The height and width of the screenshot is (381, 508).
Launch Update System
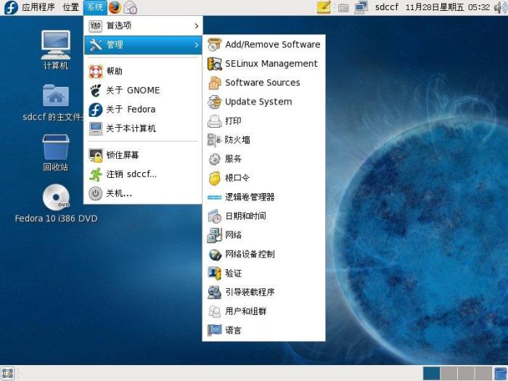[263, 102]
